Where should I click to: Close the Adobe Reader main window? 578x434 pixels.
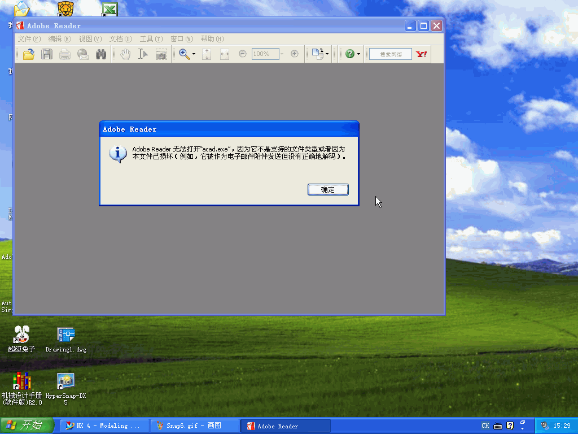click(436, 26)
